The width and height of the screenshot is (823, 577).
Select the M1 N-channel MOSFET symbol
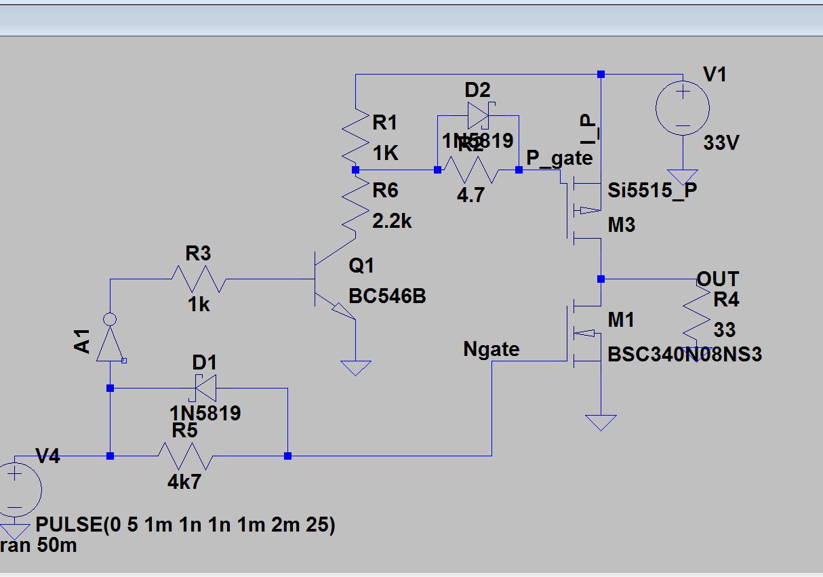tap(584, 334)
